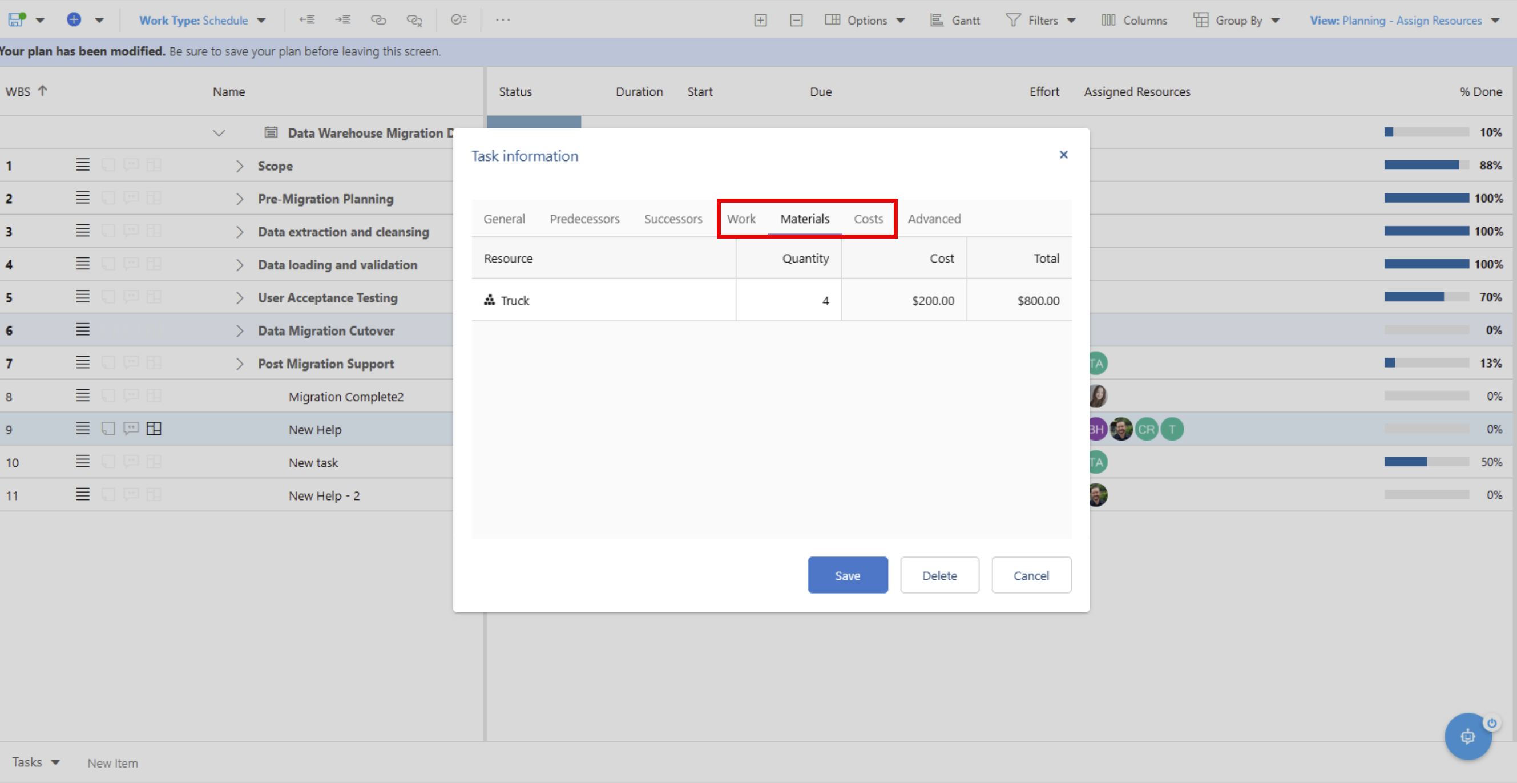This screenshot has height=783, width=1517.
Task: Click the BH avatar on New Help row
Action: pos(1098,429)
